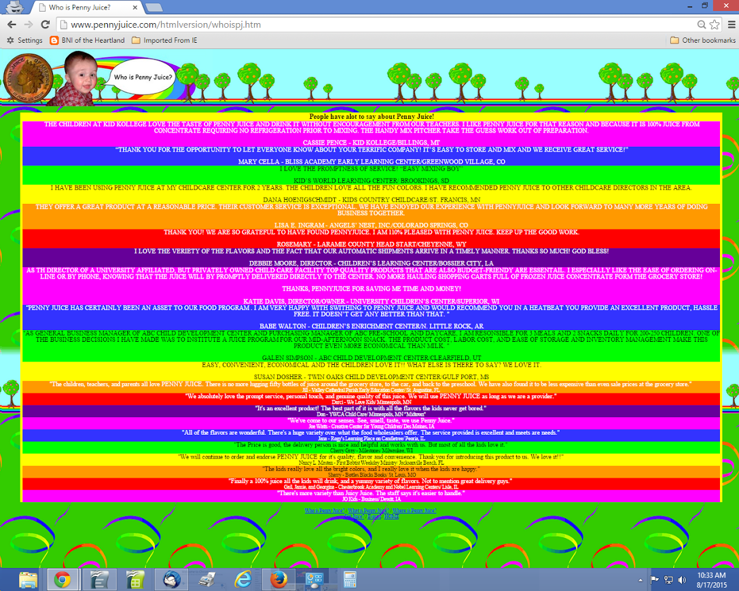Click the HOME link in the footer

pyautogui.click(x=392, y=517)
